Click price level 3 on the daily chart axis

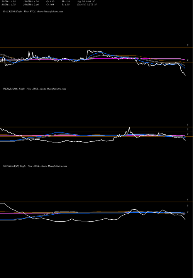187,45
